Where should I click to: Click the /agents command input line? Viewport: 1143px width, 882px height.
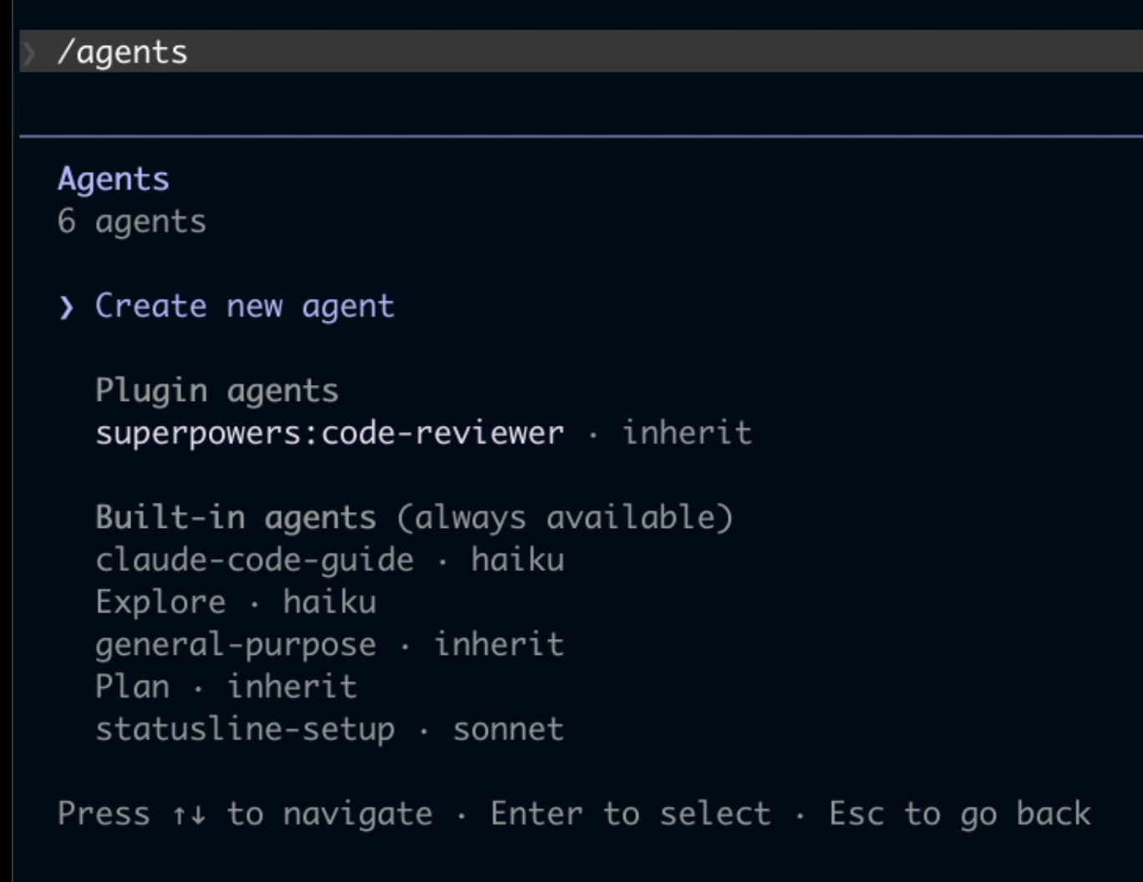(x=581, y=52)
